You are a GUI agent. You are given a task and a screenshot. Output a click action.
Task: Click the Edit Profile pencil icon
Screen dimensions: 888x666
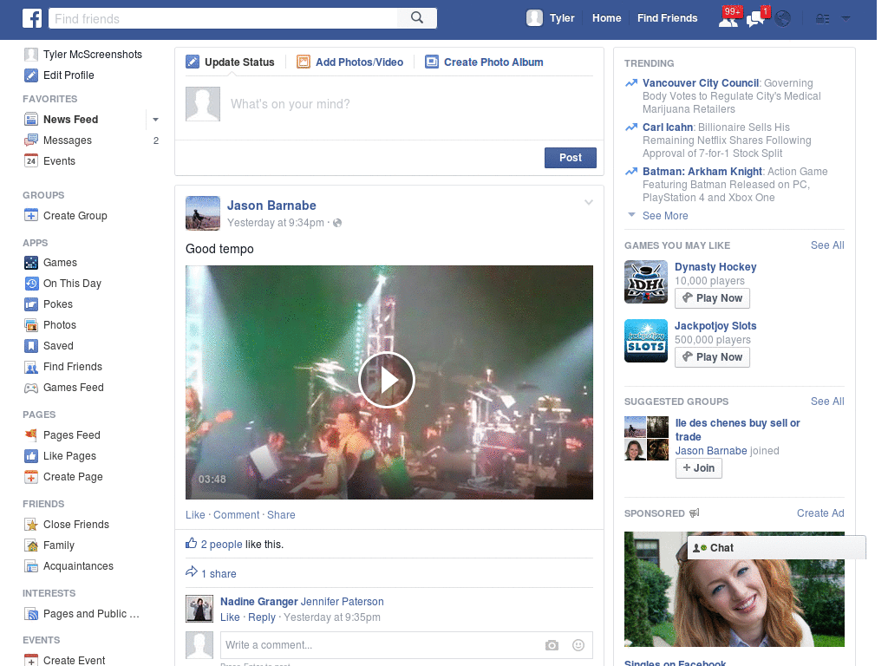pyautogui.click(x=31, y=75)
